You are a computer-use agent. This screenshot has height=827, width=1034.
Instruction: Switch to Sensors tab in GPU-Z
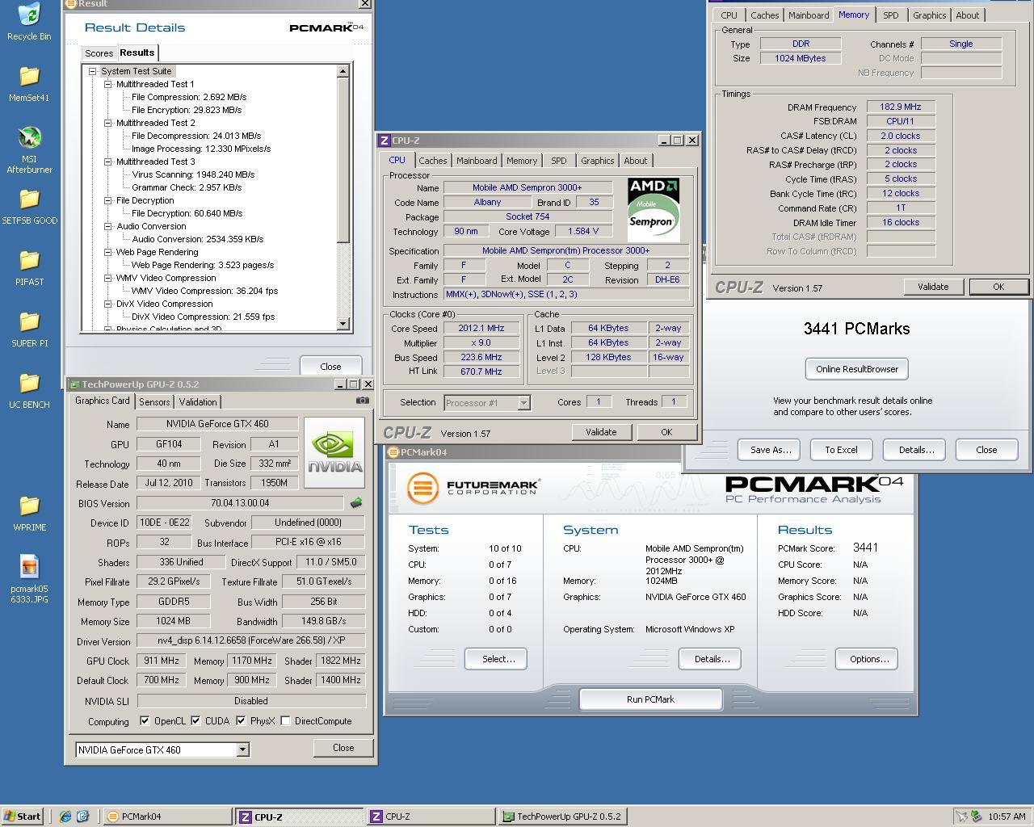154,402
